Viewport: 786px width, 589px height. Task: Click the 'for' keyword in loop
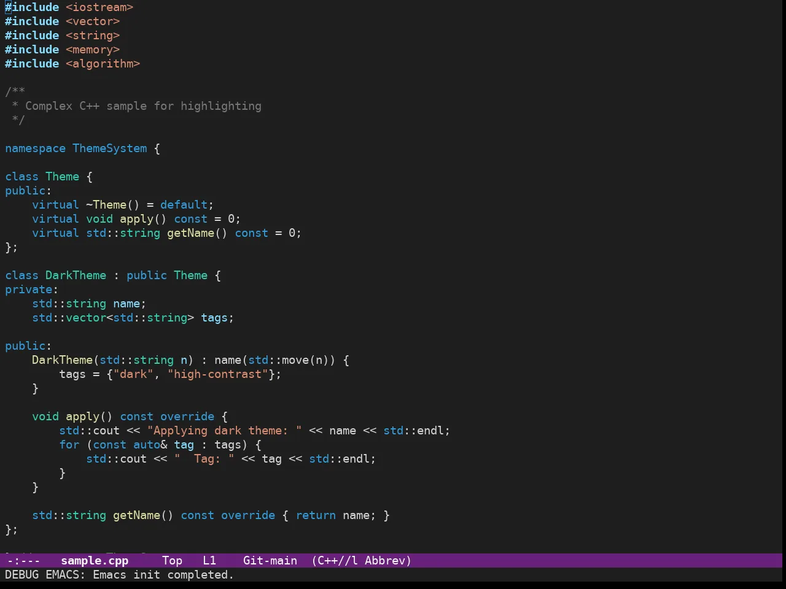tap(69, 445)
